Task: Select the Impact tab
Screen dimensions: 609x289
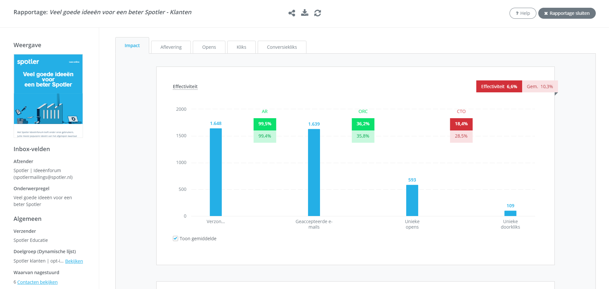Action: [x=132, y=46]
